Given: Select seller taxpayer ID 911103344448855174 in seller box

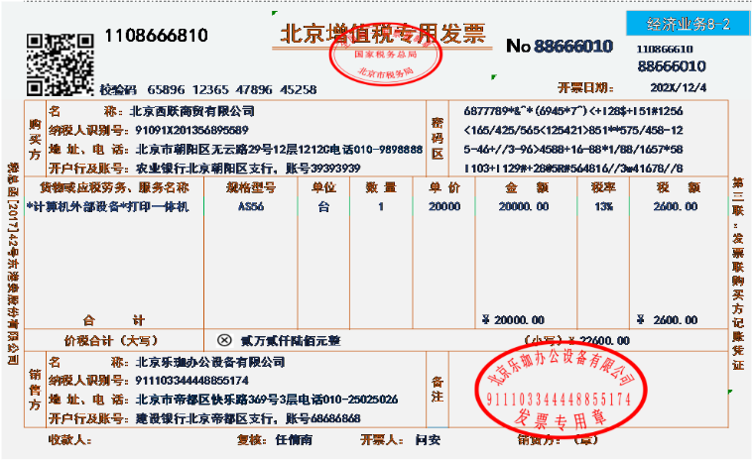Looking at the screenshot, I should (x=192, y=381).
